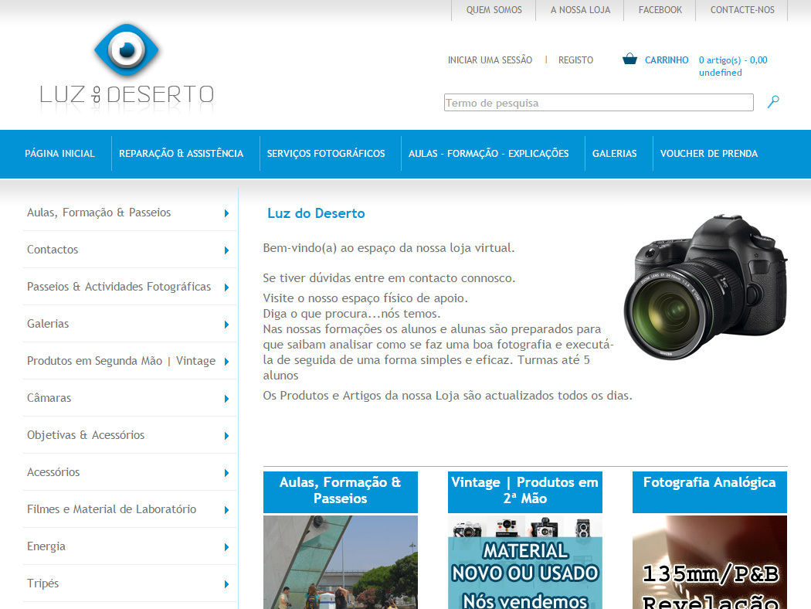Open the Carrinho cart link

pyautogui.click(x=667, y=60)
